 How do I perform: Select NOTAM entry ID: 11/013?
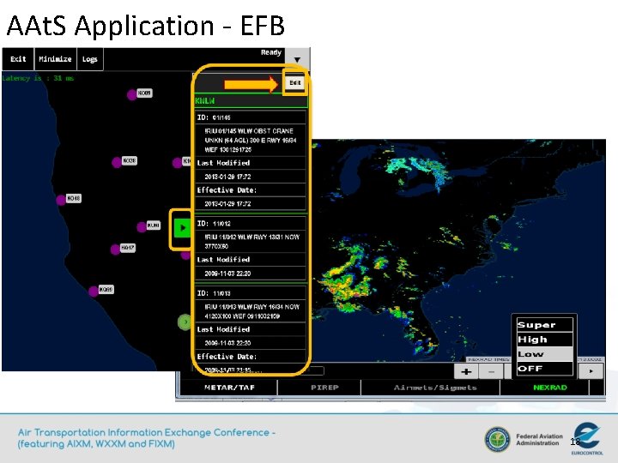coord(251,293)
